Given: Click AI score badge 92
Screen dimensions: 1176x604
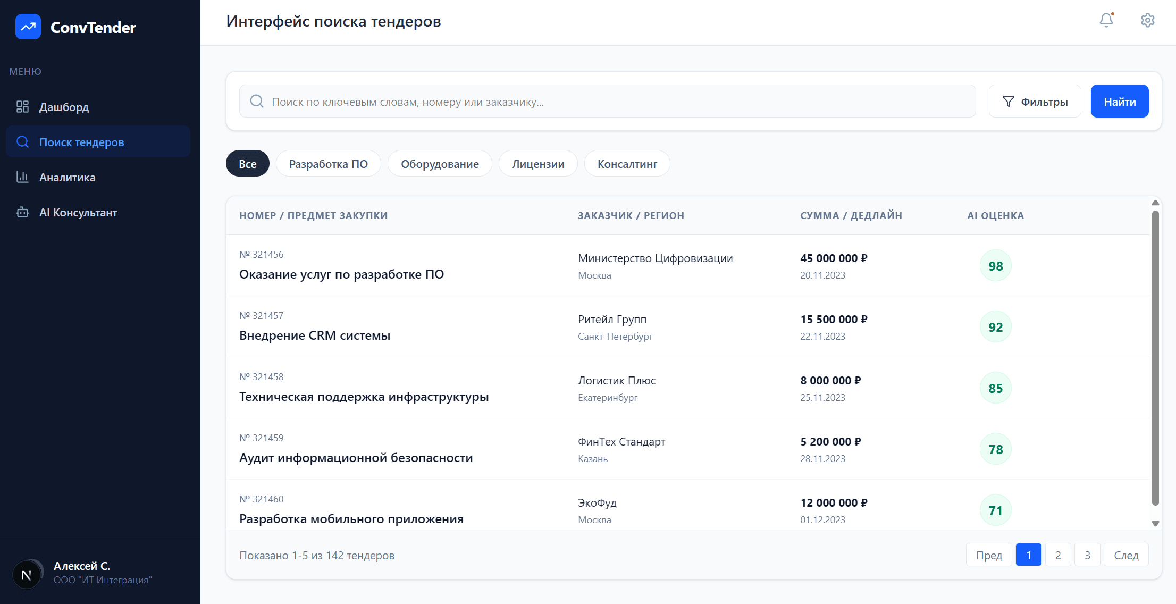Looking at the screenshot, I should (996, 327).
